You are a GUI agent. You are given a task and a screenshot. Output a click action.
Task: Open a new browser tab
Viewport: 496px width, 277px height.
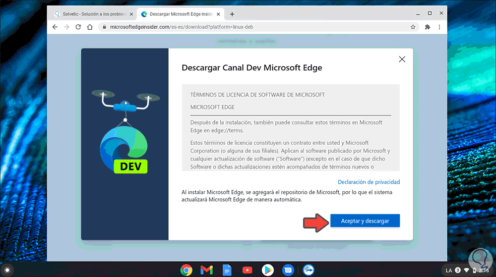coord(232,14)
